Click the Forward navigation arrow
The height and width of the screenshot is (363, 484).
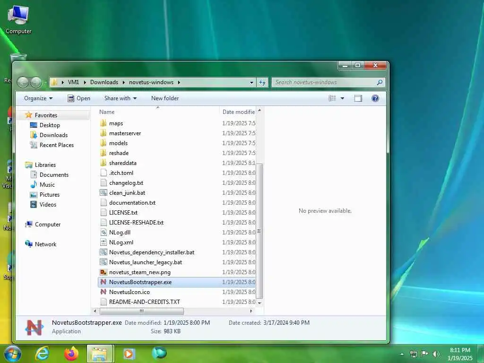click(36, 82)
